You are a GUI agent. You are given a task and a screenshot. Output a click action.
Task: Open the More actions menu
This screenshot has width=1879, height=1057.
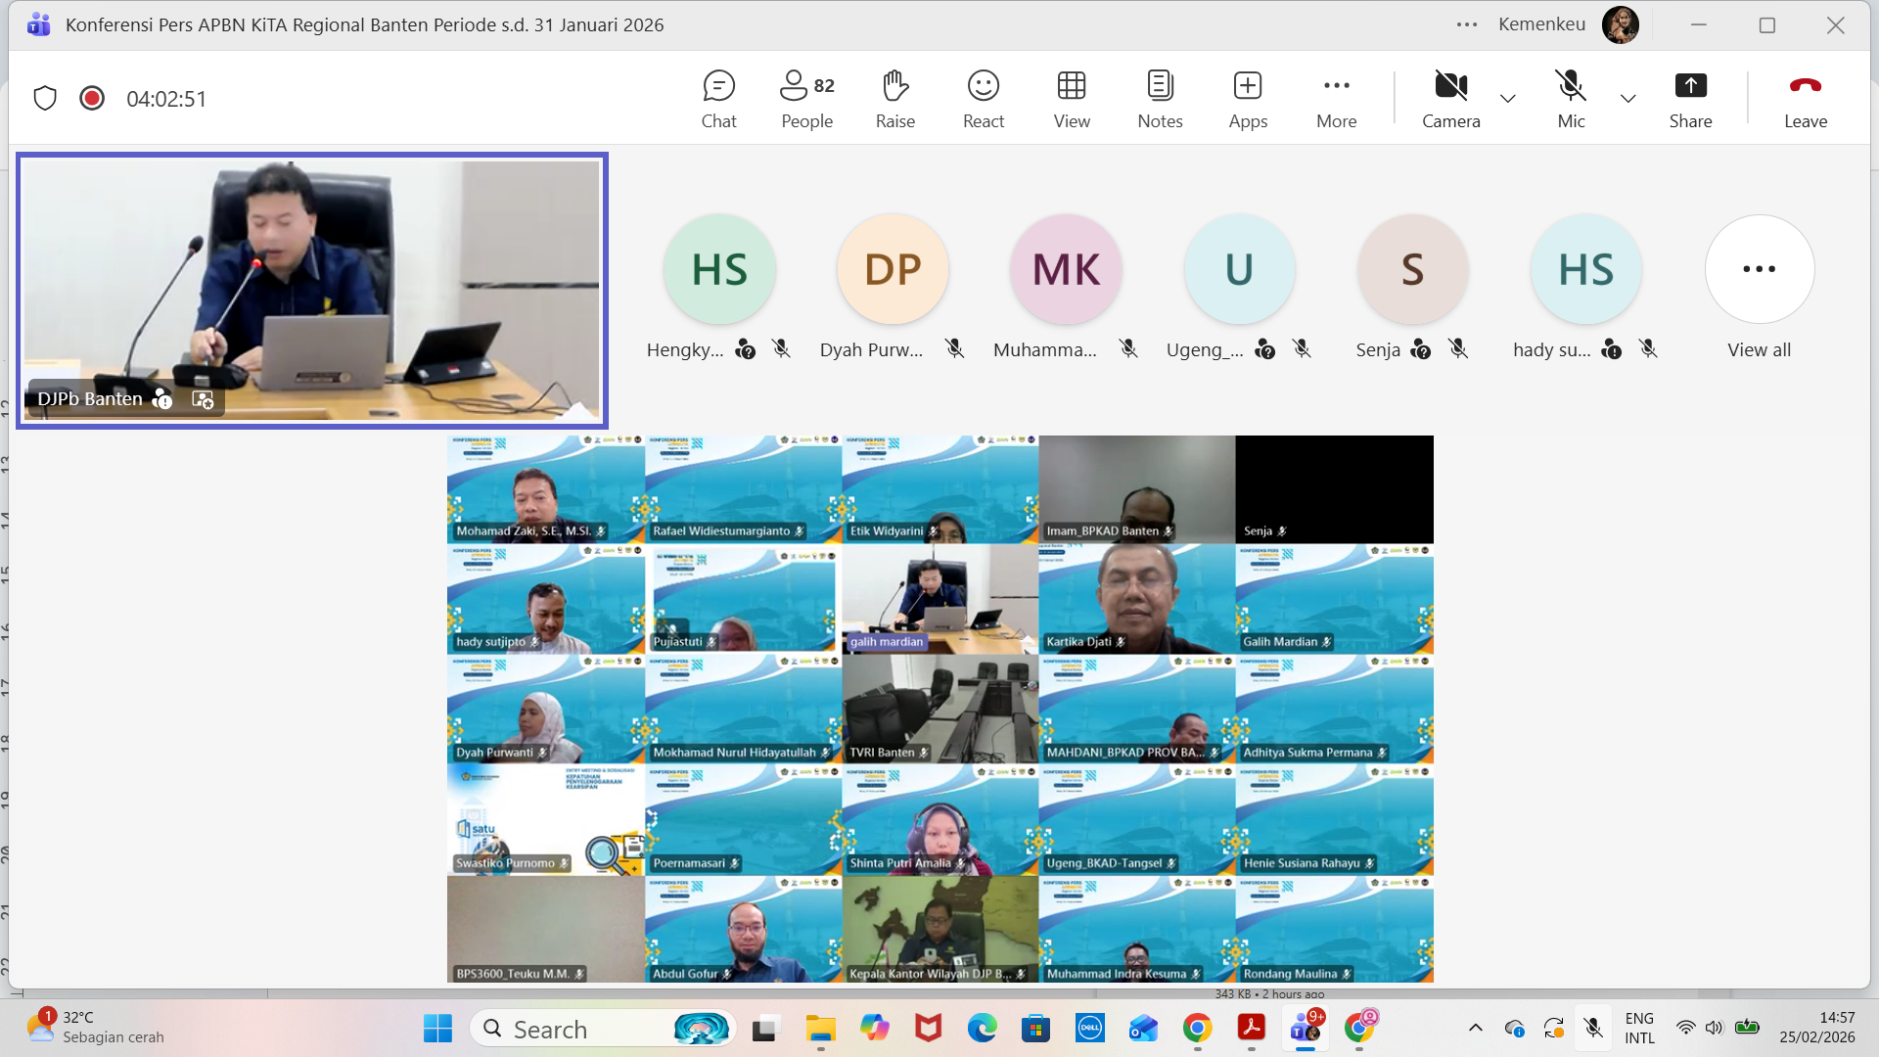(x=1336, y=99)
